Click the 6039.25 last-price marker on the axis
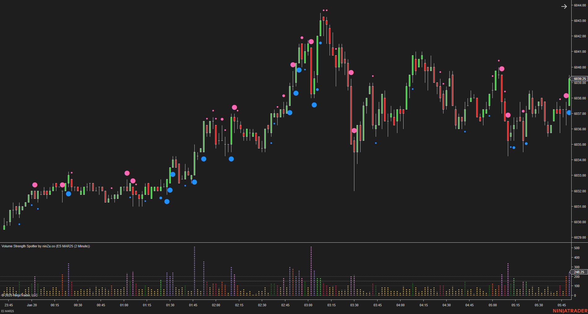Viewport: 588px width, 314px height. coord(579,79)
